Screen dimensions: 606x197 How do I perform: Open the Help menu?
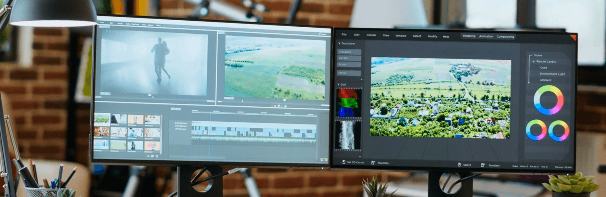[x=446, y=37]
